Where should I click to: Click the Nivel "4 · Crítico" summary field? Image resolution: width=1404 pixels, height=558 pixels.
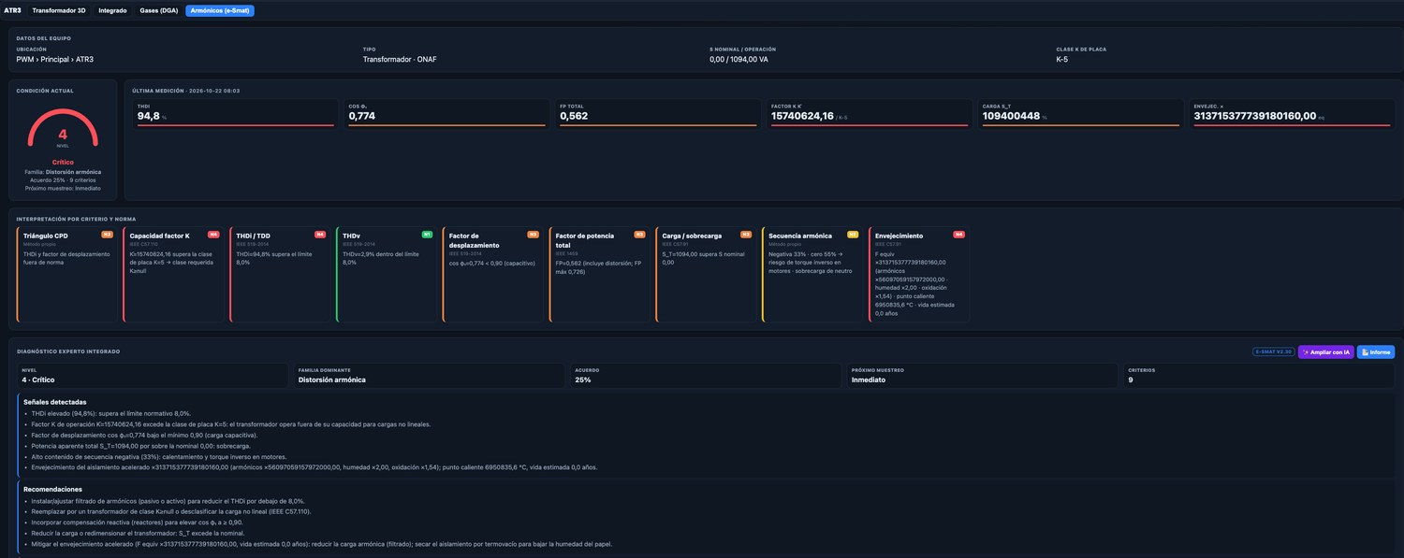click(153, 376)
